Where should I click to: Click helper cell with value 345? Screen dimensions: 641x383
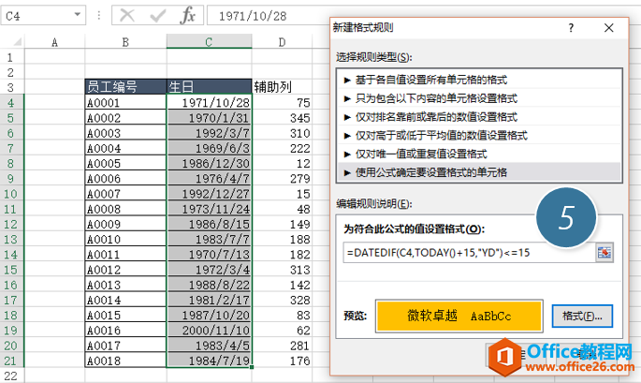point(282,118)
